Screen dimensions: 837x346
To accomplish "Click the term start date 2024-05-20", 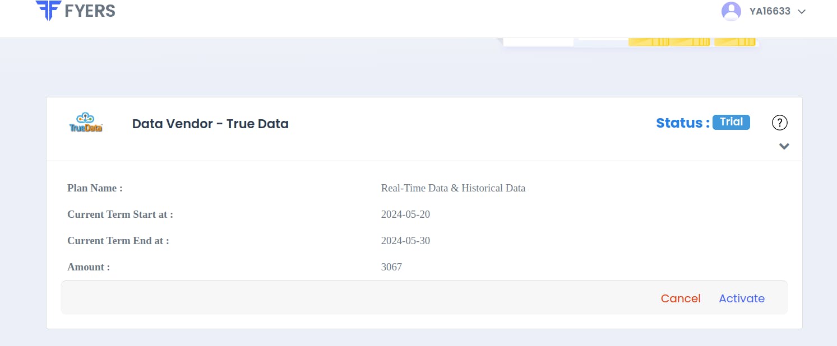I will point(405,214).
